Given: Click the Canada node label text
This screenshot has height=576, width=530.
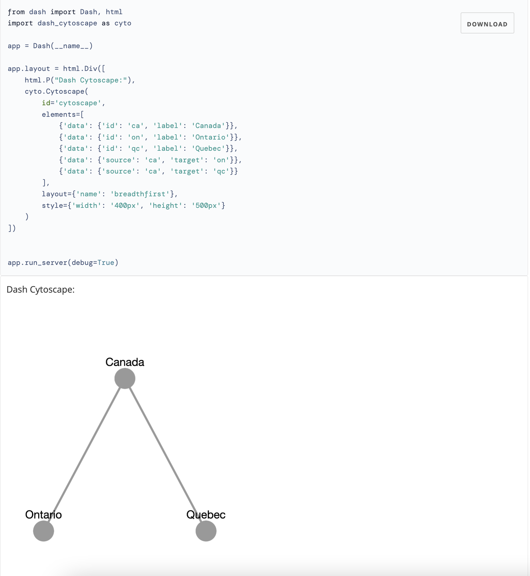Looking at the screenshot, I should click(124, 362).
